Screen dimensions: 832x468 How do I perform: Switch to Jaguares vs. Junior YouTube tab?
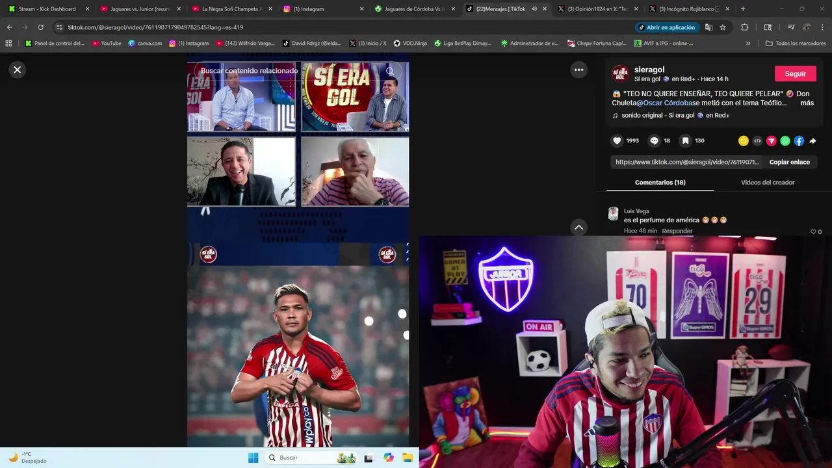pyautogui.click(x=140, y=9)
